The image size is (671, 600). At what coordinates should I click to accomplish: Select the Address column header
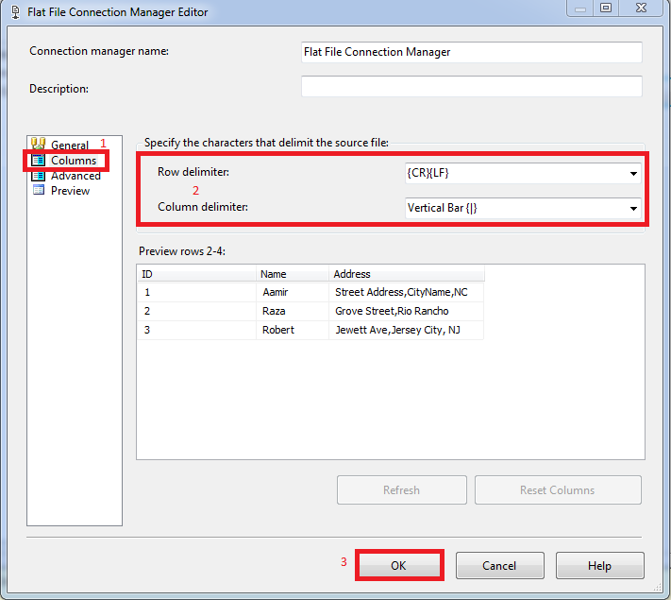click(407, 274)
